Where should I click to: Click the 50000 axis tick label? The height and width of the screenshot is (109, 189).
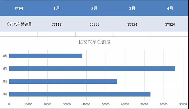pos(106,104)
